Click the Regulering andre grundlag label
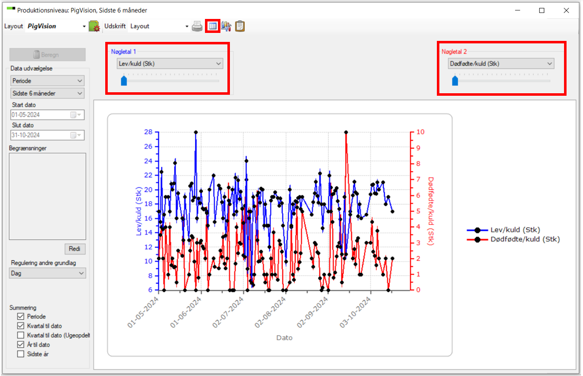Viewport: 583px width, 376px height. 43,263
